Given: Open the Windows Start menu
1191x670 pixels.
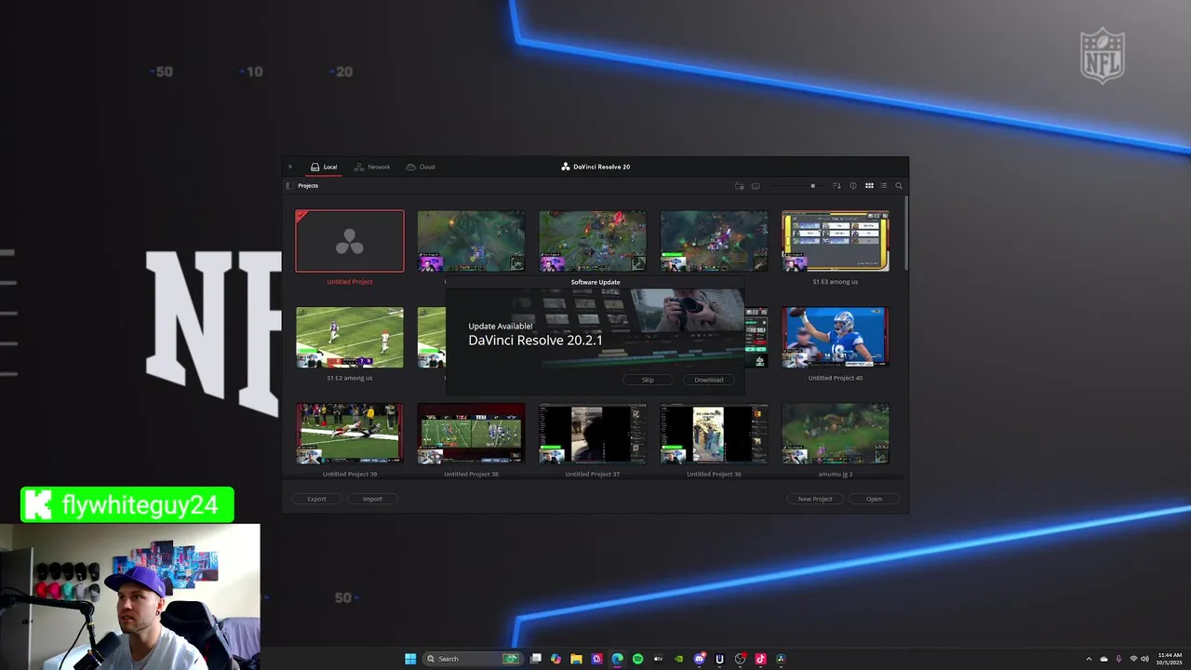Looking at the screenshot, I should coord(410,659).
